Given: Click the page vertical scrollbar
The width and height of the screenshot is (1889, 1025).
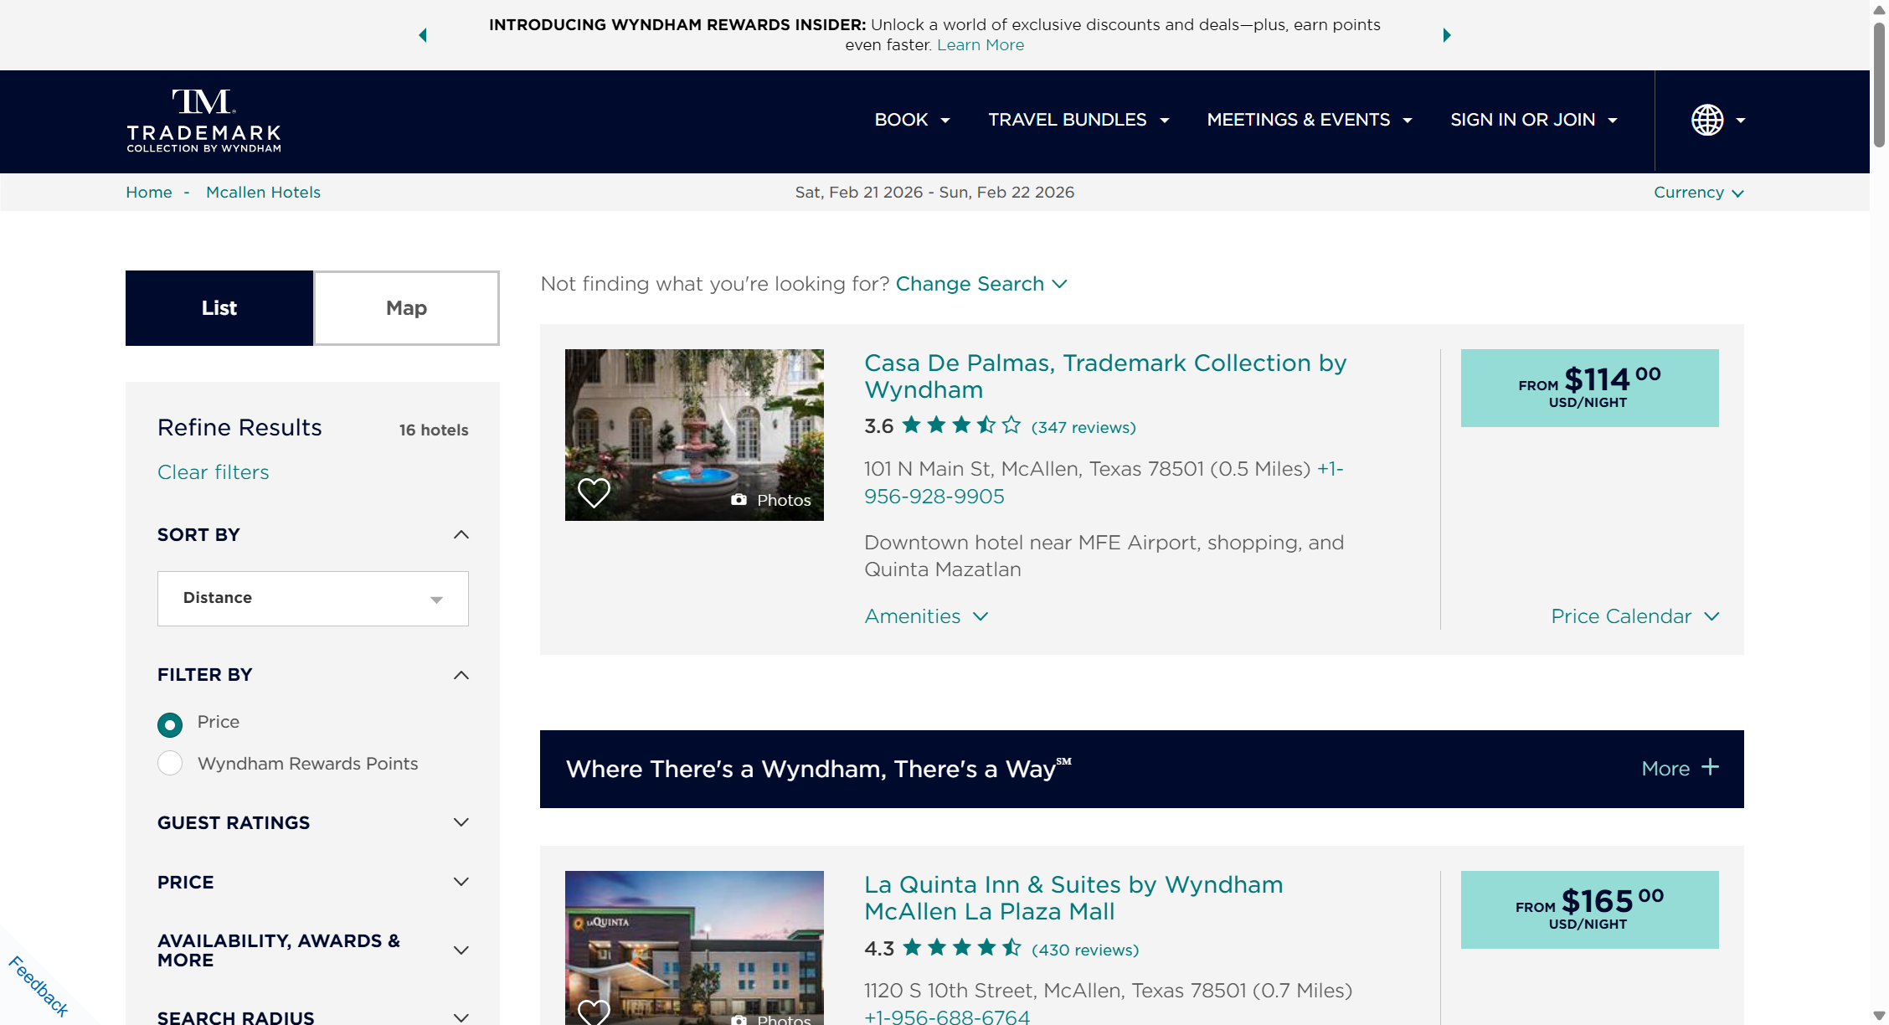Looking at the screenshot, I should (1879, 85).
